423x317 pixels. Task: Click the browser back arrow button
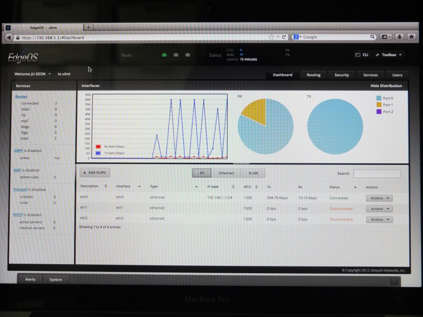tap(9, 37)
